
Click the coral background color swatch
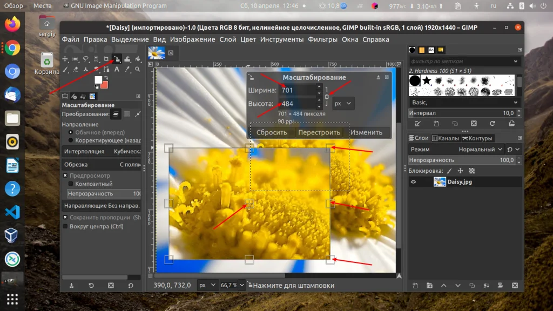point(104,85)
